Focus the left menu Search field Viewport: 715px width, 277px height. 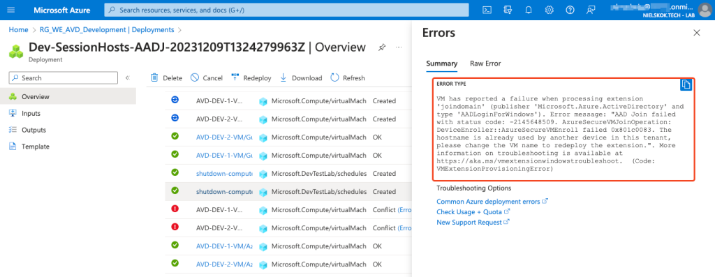(x=64, y=78)
